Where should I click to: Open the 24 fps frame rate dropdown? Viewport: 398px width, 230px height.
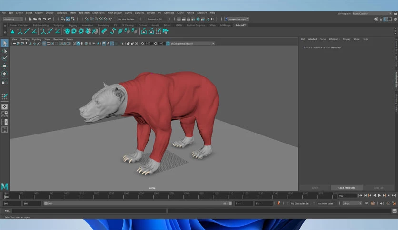352,203
